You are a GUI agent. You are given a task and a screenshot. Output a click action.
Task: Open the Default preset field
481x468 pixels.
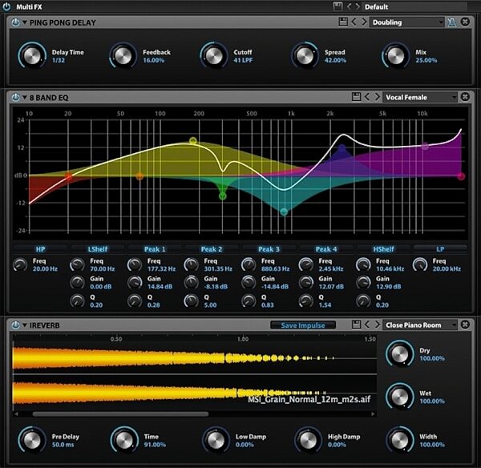(415, 6)
